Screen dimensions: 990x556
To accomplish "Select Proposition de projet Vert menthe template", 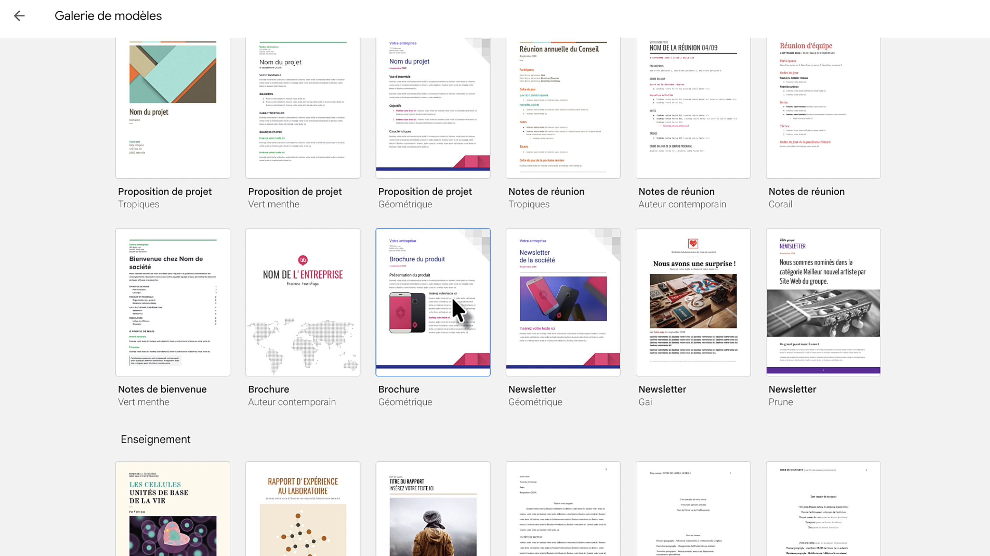I will [303, 108].
